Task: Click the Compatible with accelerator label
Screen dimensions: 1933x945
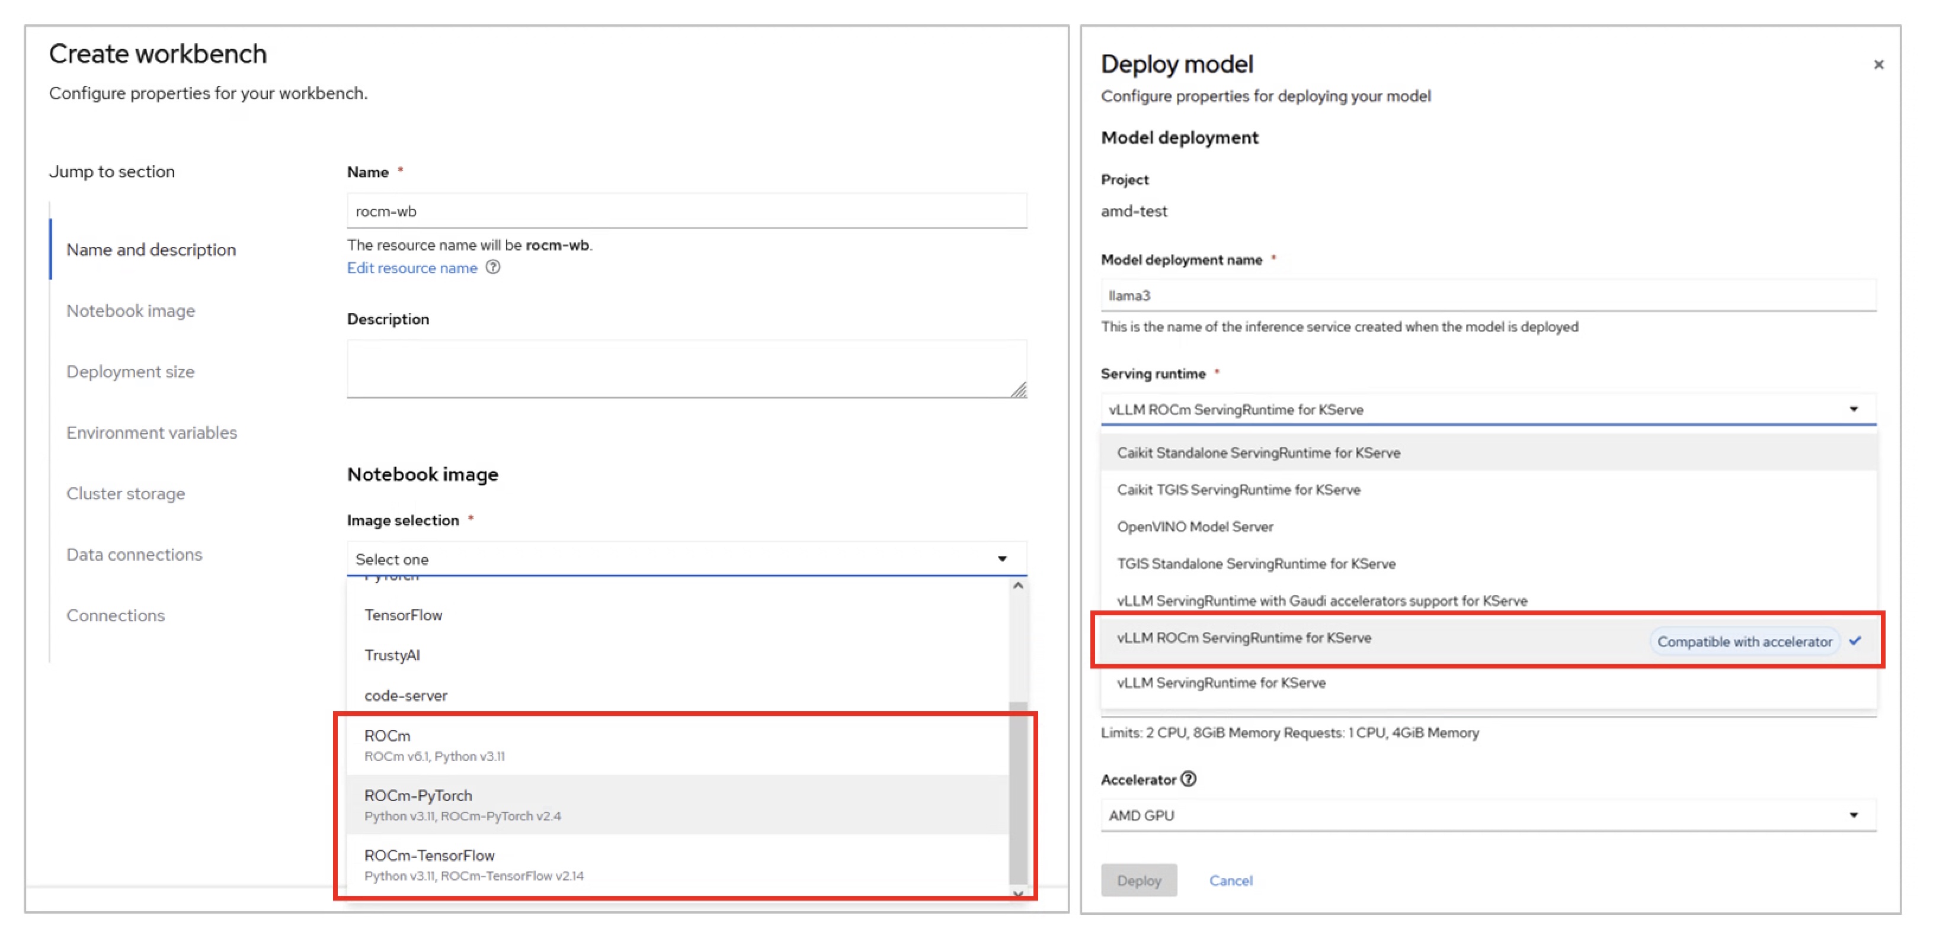Action: point(1745,641)
